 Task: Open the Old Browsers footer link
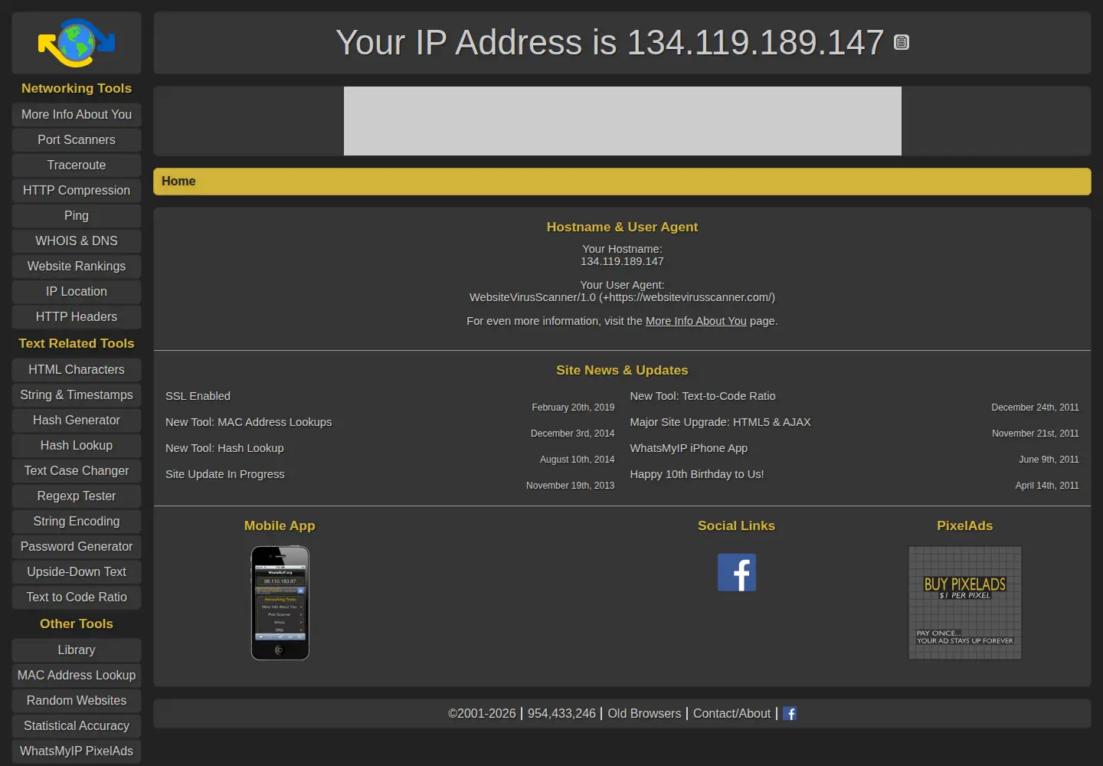(x=644, y=713)
